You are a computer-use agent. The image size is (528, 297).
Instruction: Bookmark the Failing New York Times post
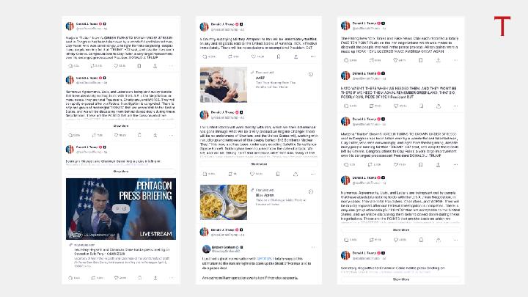pyautogui.click(x=421, y=60)
